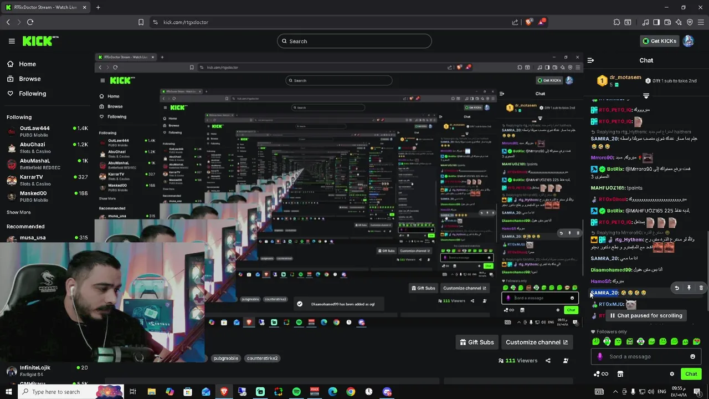The image size is (709, 399).
Task: Open Brave main menu
Action: point(701,22)
